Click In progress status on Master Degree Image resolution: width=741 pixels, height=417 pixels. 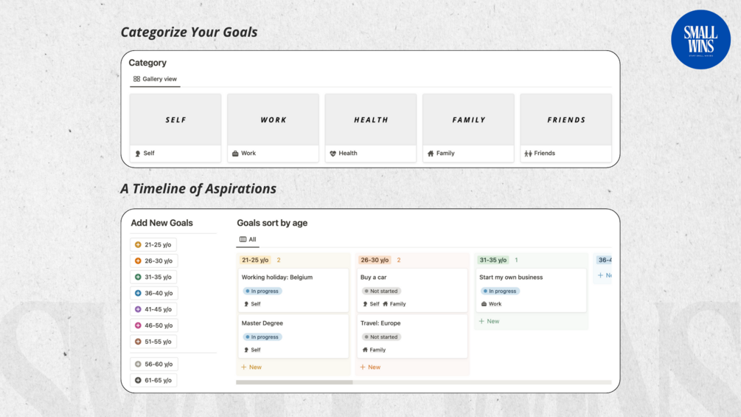(x=262, y=337)
